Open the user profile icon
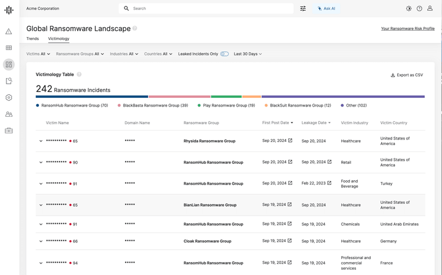 click(430, 9)
